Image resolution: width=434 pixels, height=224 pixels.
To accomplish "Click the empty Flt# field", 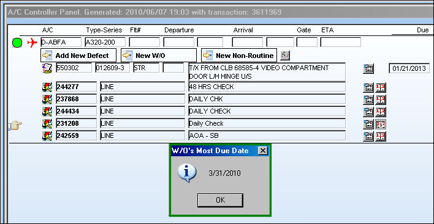I will (145, 42).
